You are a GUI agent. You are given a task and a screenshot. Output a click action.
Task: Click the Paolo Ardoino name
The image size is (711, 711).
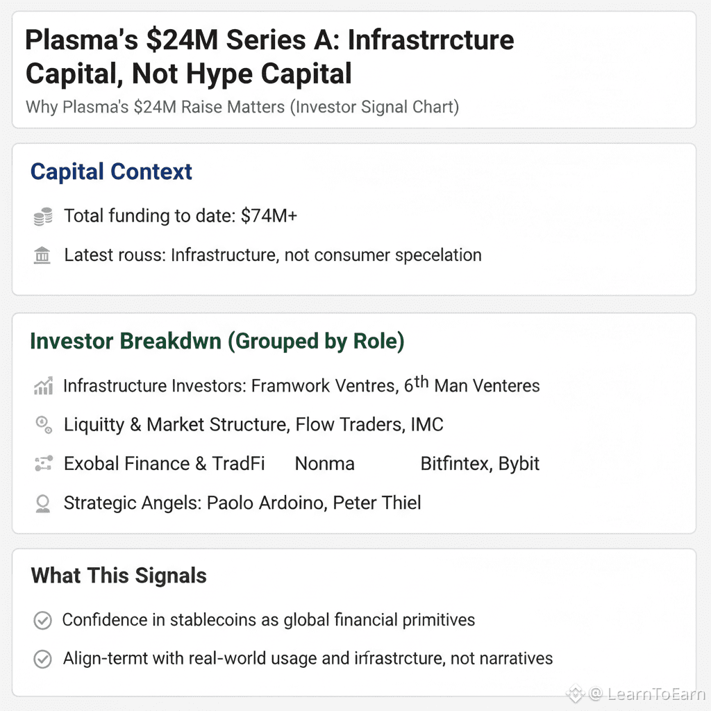[265, 503]
